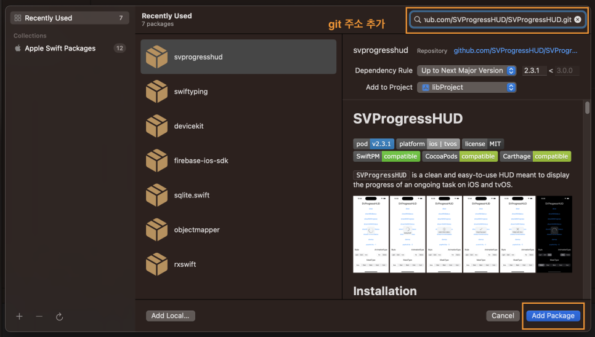Select rxswift package name

point(185,264)
